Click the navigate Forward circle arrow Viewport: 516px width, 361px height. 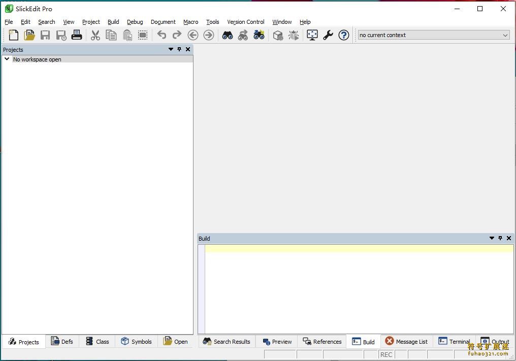209,35
